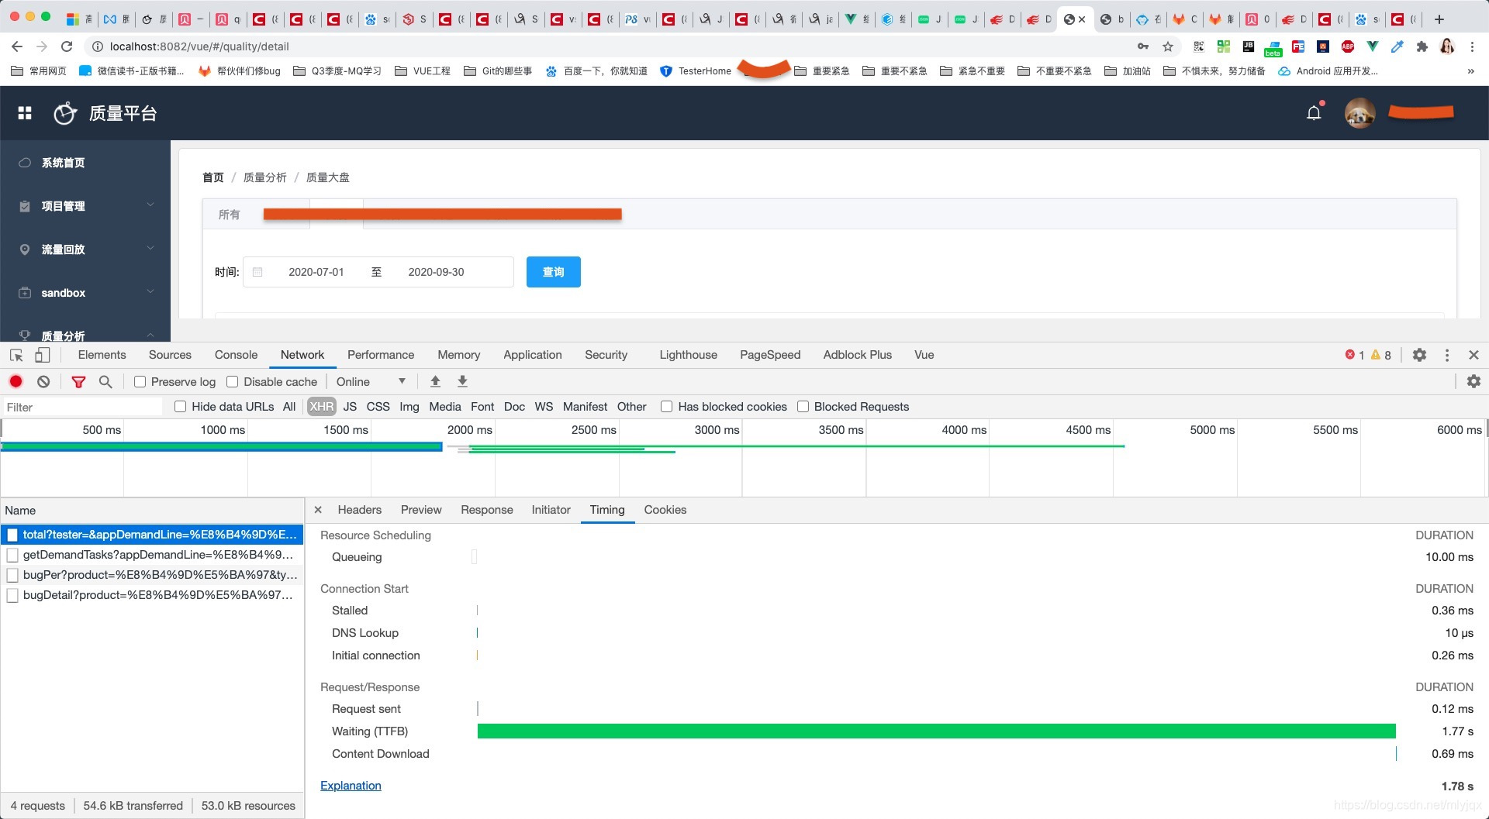The width and height of the screenshot is (1489, 819).
Task: Open the user avatar picture
Action: (1359, 113)
